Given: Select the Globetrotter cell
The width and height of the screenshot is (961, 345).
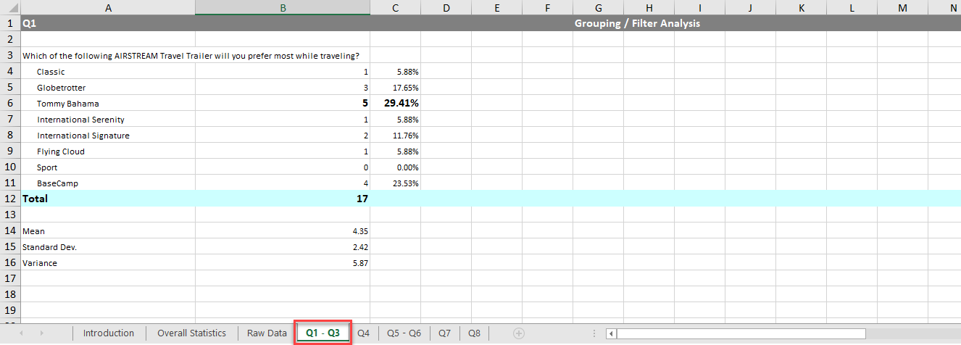Looking at the screenshot, I should (x=108, y=88).
